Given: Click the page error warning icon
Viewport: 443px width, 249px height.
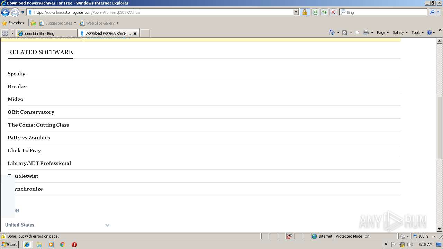Looking at the screenshot, I should click(x=3, y=236).
